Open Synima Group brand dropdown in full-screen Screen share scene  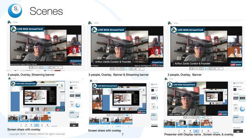[x=75, y=82]
